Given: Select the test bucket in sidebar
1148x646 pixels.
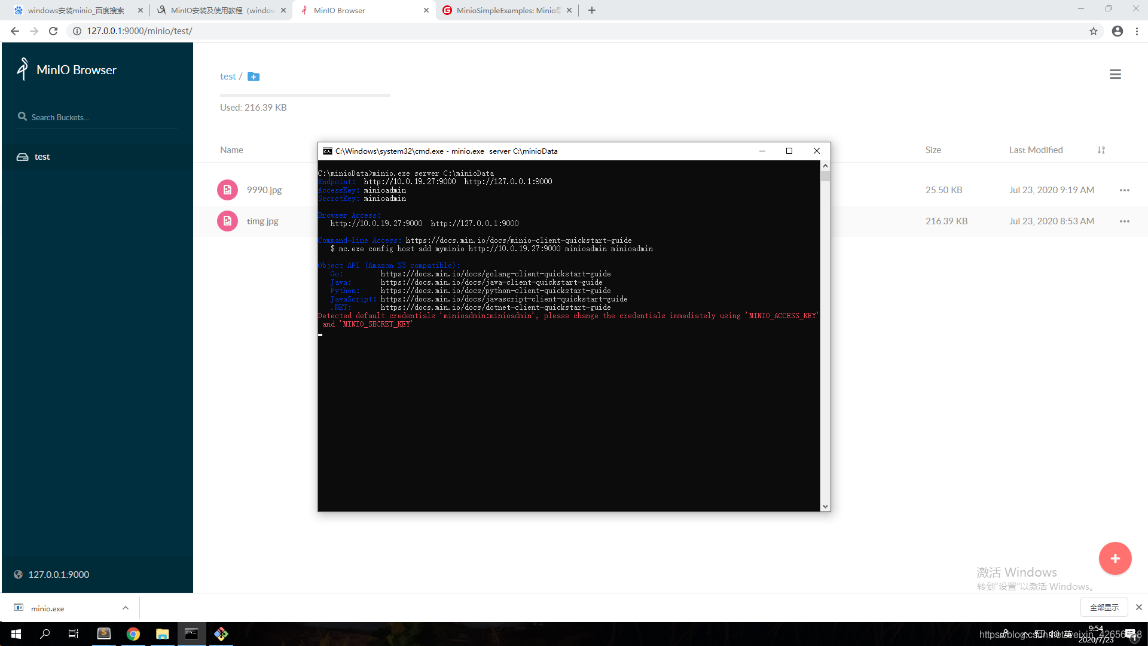Looking at the screenshot, I should coord(97,157).
